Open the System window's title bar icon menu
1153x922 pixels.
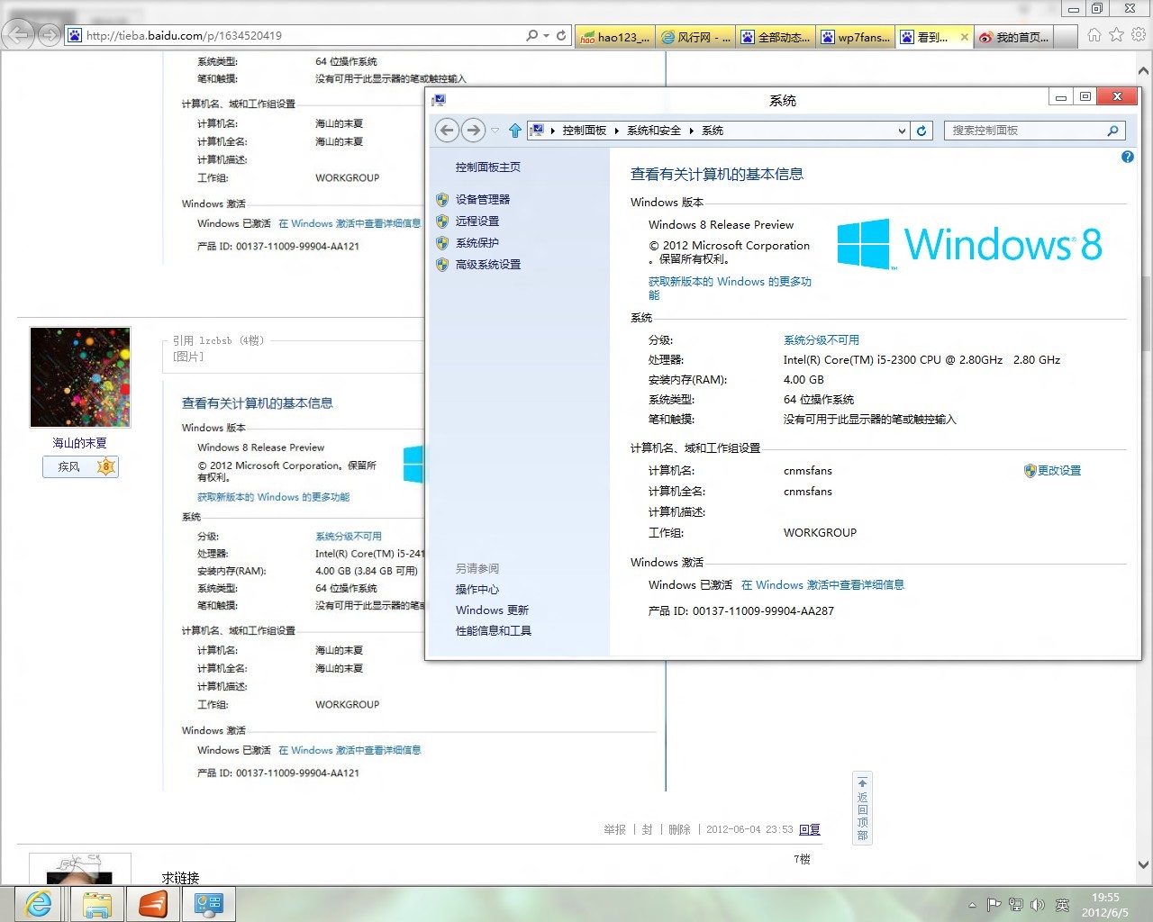(440, 100)
